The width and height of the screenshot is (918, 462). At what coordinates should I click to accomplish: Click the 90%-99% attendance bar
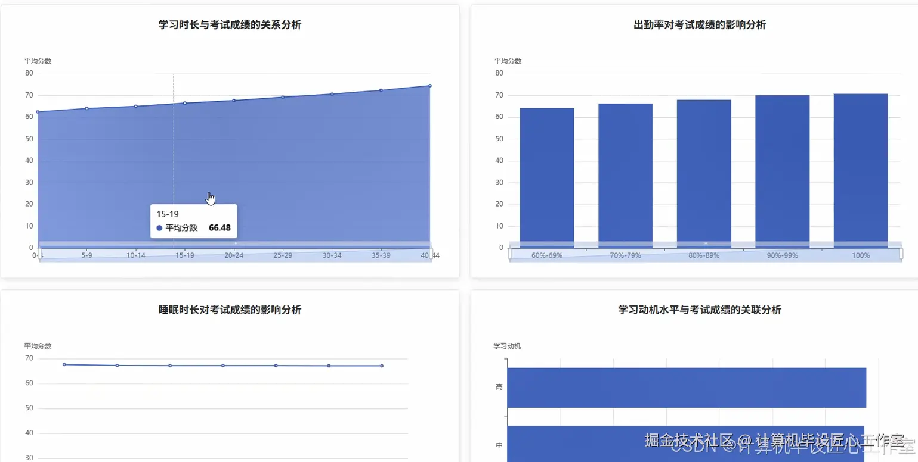[x=782, y=170]
